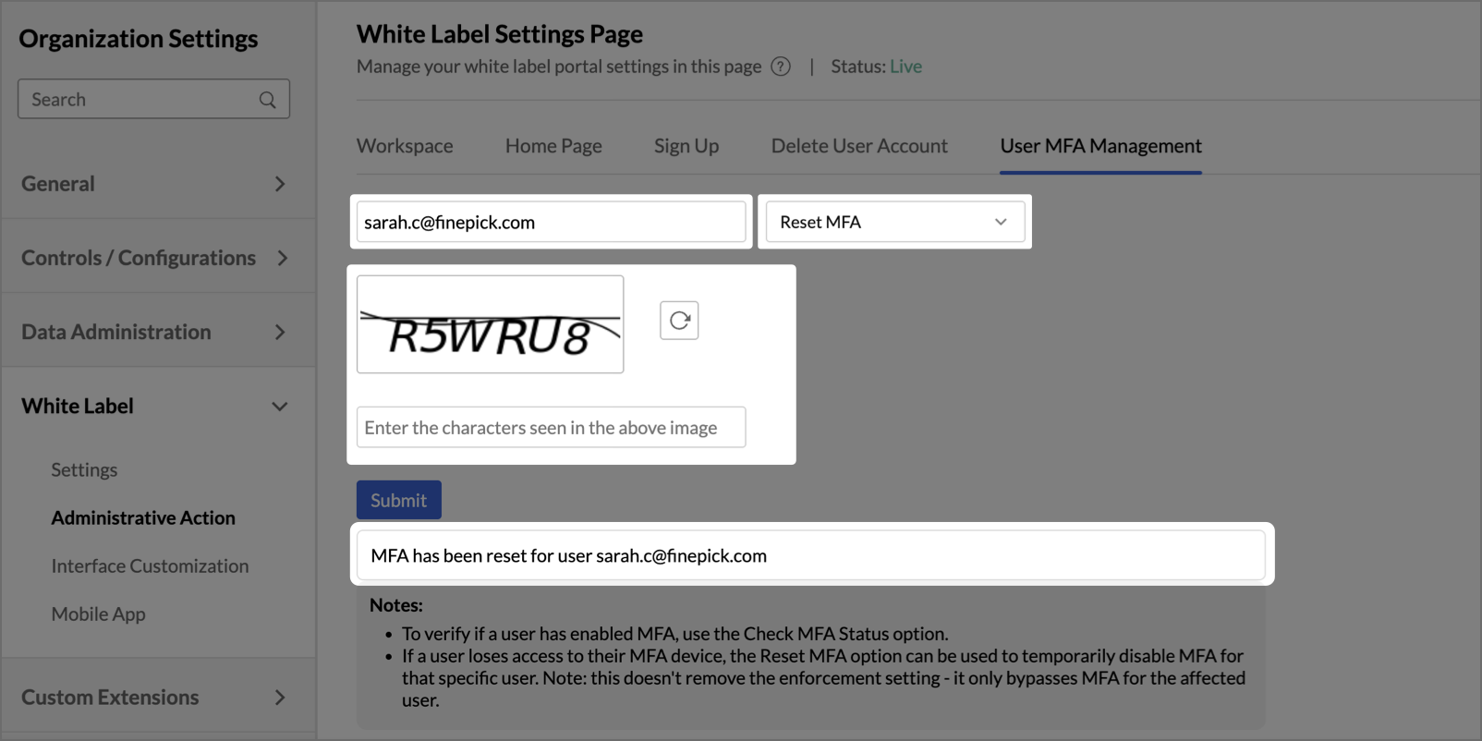Click the refresh captcha icon

click(x=679, y=321)
